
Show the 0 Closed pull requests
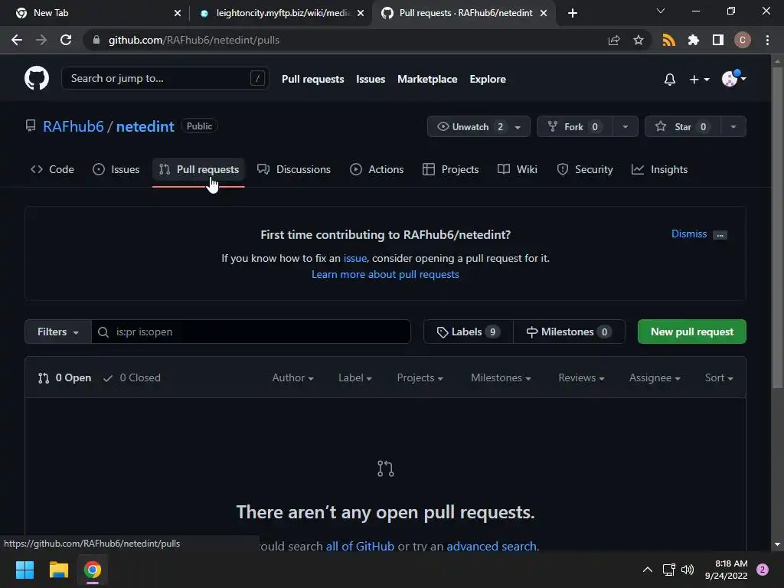coord(132,378)
